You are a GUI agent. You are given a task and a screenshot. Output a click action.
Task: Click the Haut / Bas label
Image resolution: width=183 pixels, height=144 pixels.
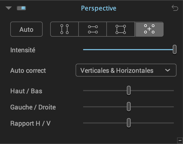coord(26,91)
